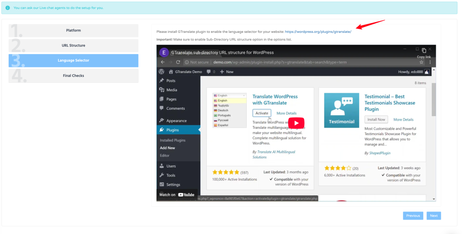Viewport: 462px width, 234px height.
Task: Click the Tools wrench icon
Action: pos(162,175)
